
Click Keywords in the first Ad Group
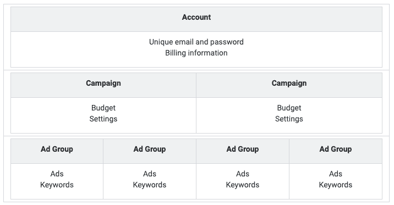[x=57, y=185]
